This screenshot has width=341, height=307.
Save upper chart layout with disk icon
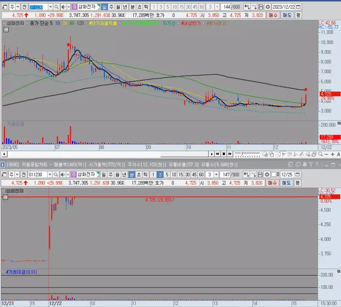pyautogui.click(x=261, y=7)
